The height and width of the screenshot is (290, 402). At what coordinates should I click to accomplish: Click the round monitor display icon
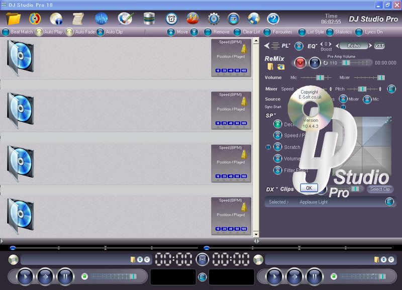tap(234, 19)
